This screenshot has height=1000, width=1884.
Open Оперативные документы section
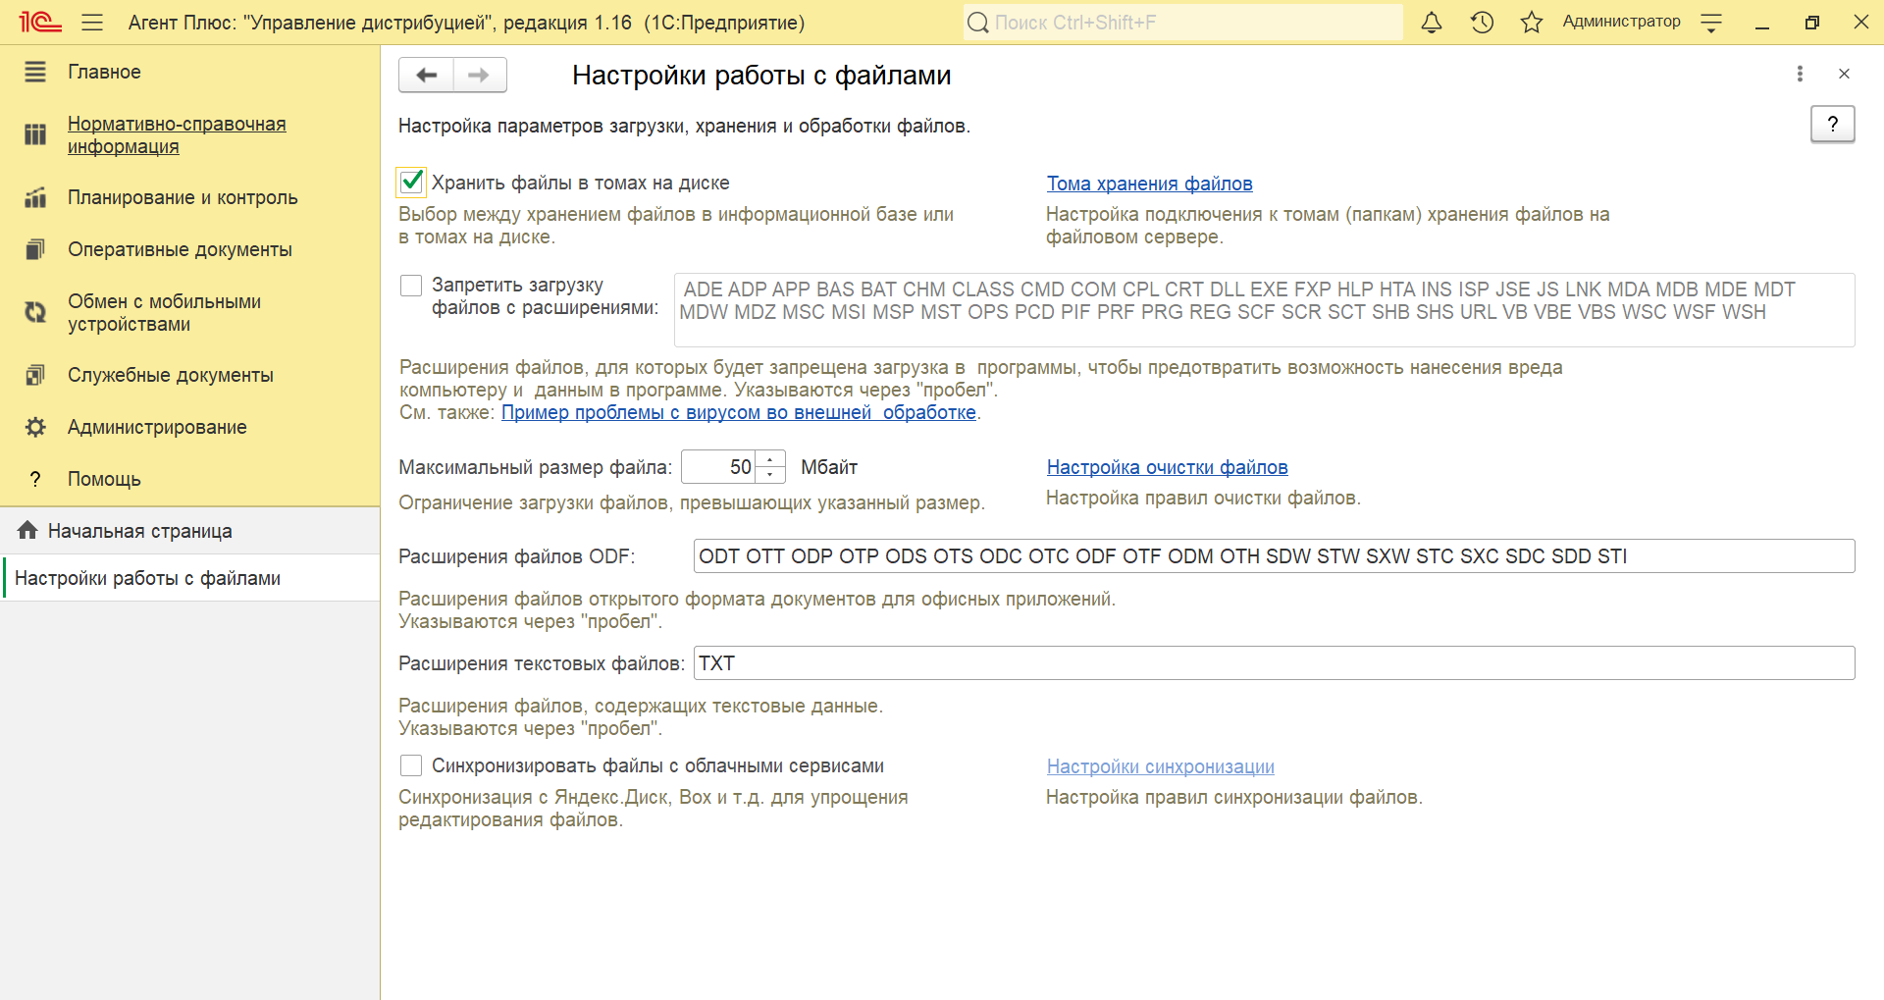click(180, 249)
